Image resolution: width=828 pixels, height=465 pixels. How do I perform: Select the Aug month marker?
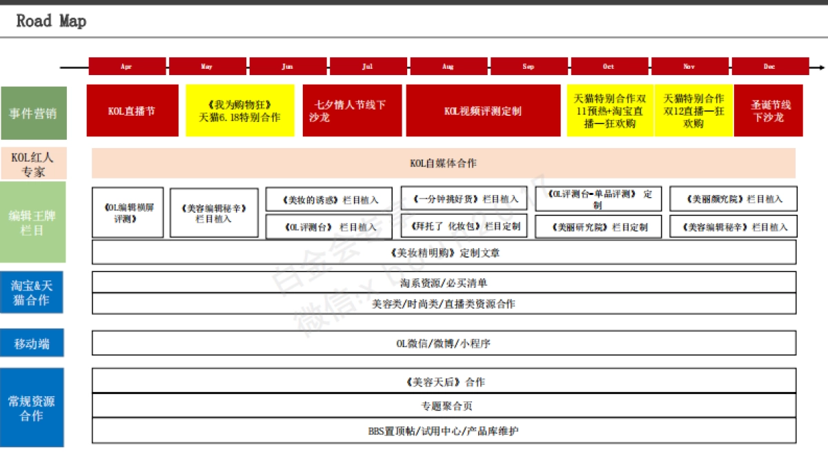[x=448, y=67]
